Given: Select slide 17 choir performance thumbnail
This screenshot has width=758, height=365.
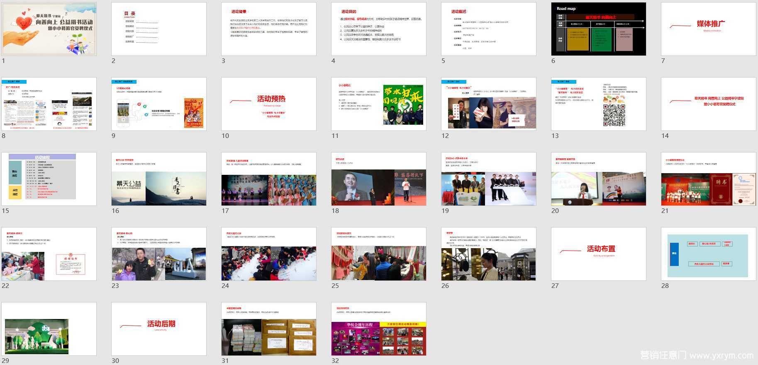Looking at the screenshot, I should point(269,179).
